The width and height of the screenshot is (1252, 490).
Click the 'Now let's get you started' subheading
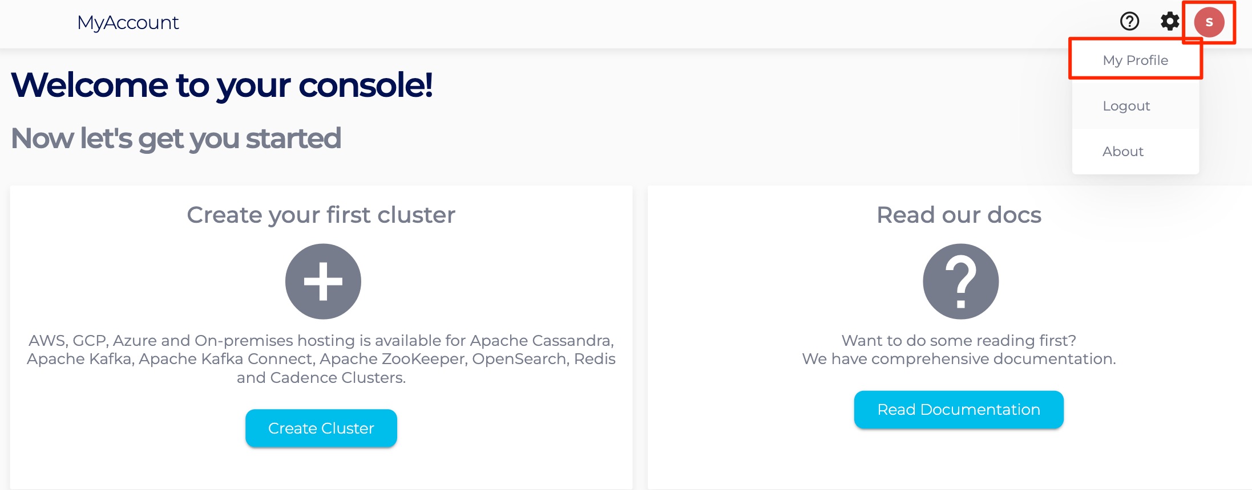coord(176,138)
